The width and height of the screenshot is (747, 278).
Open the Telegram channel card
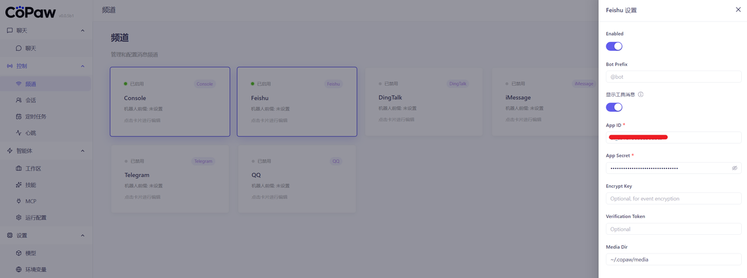click(x=170, y=178)
